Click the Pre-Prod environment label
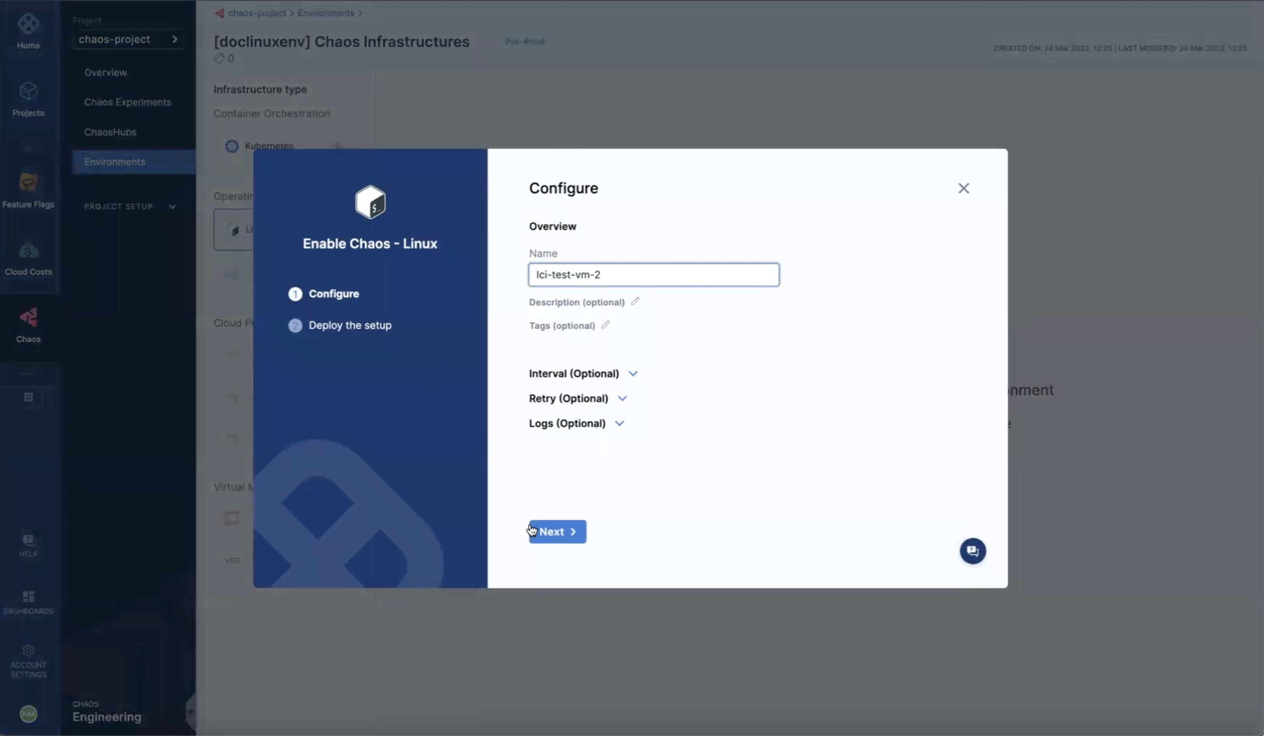Viewport: 1264px width, 736px height. [x=525, y=42]
